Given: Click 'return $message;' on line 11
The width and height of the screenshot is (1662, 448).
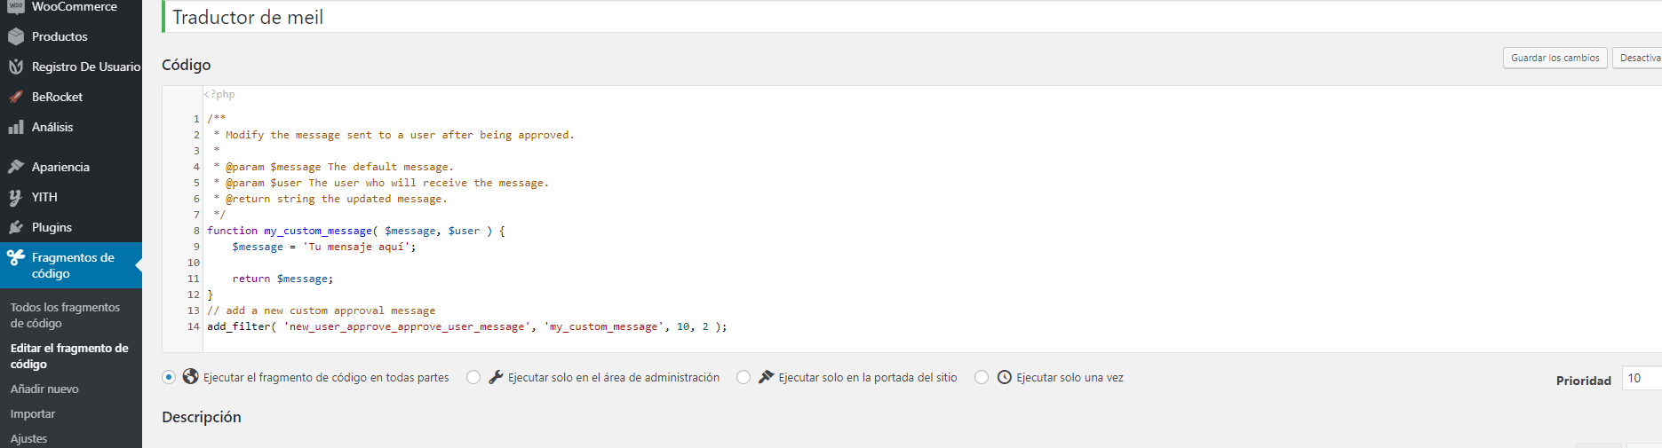Looking at the screenshot, I should pyautogui.click(x=283, y=279).
